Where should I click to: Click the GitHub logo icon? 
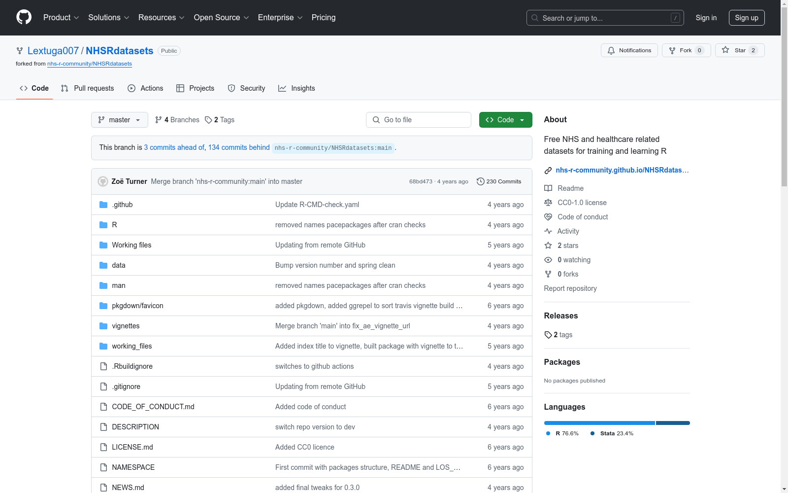(24, 17)
